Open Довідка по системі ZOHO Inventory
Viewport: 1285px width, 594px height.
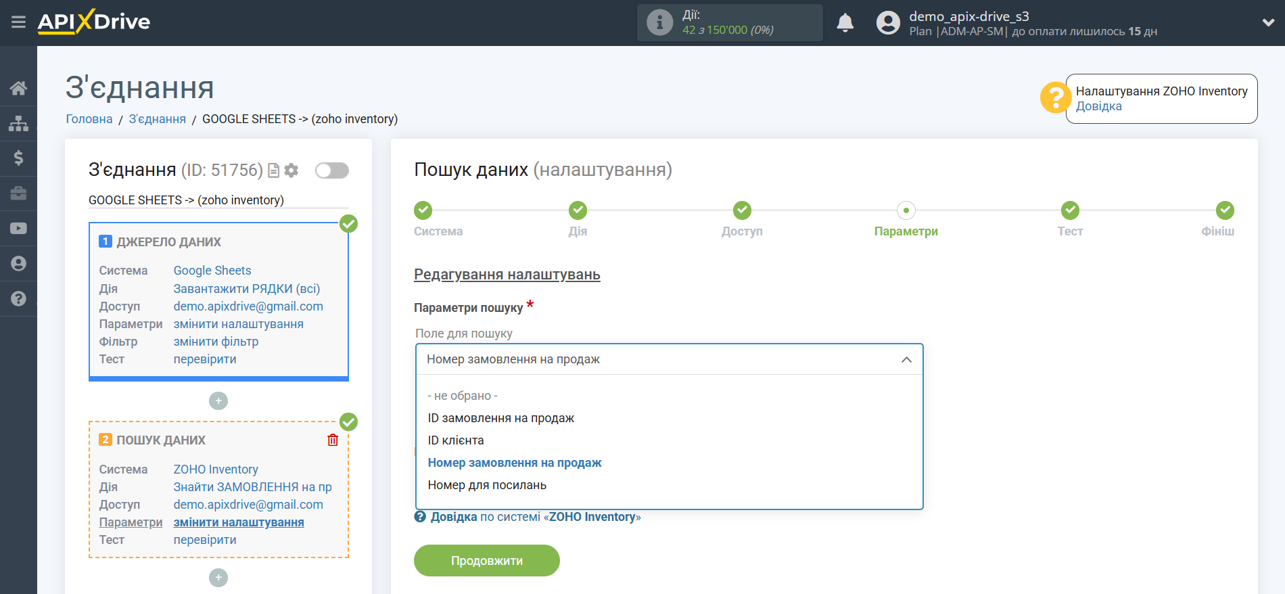click(x=528, y=517)
